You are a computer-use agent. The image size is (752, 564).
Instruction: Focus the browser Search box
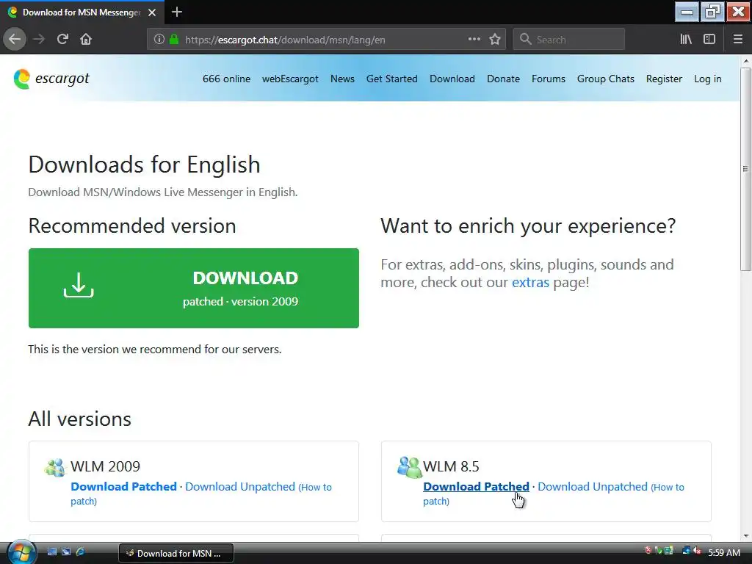tap(569, 40)
